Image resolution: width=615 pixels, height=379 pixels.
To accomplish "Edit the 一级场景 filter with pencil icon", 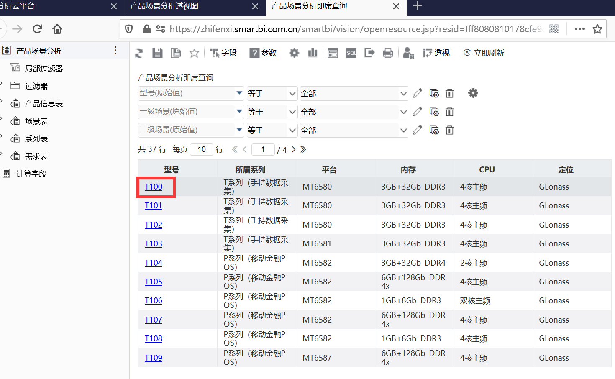I will pyautogui.click(x=417, y=112).
